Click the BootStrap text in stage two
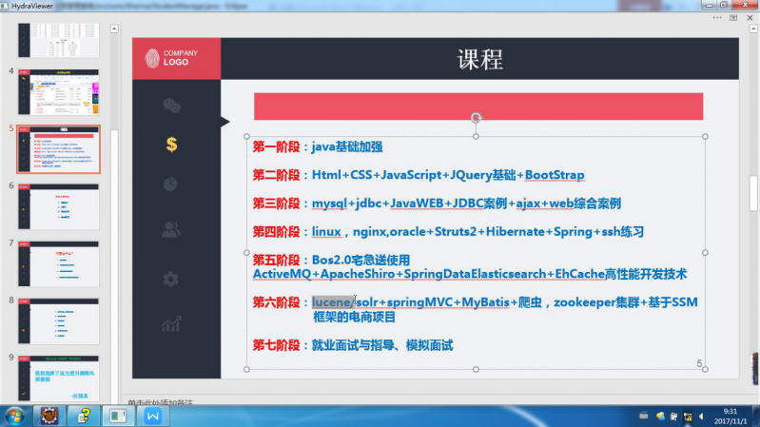Image resolution: width=760 pixels, height=427 pixels. (555, 176)
